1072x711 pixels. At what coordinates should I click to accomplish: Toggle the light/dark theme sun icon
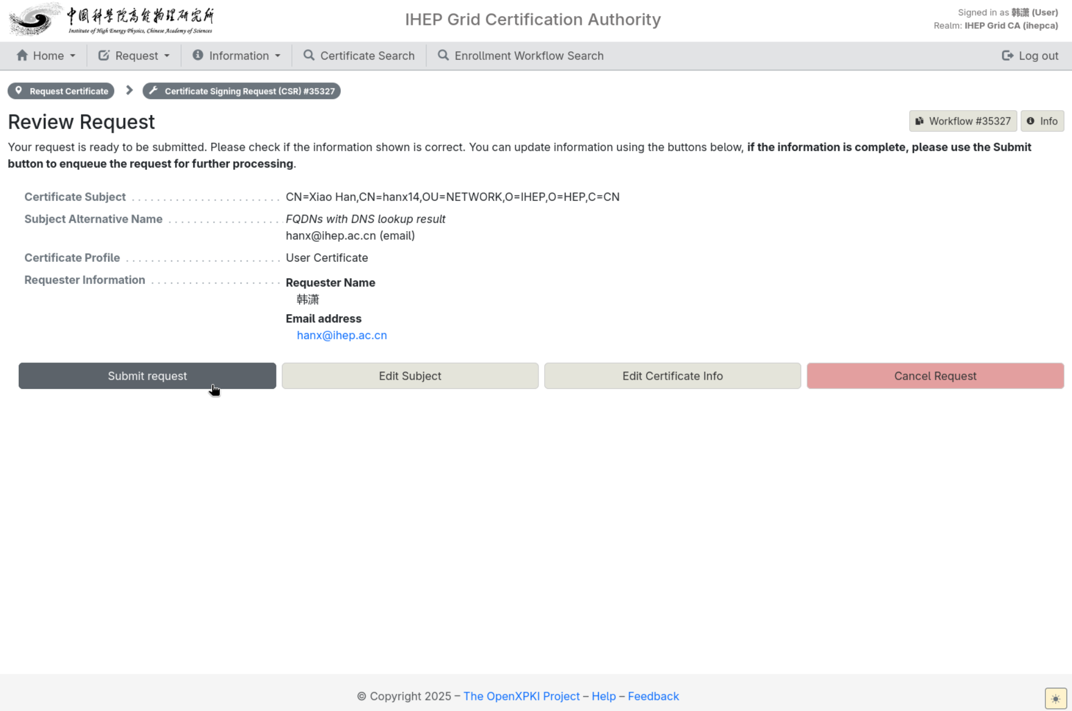1055,698
